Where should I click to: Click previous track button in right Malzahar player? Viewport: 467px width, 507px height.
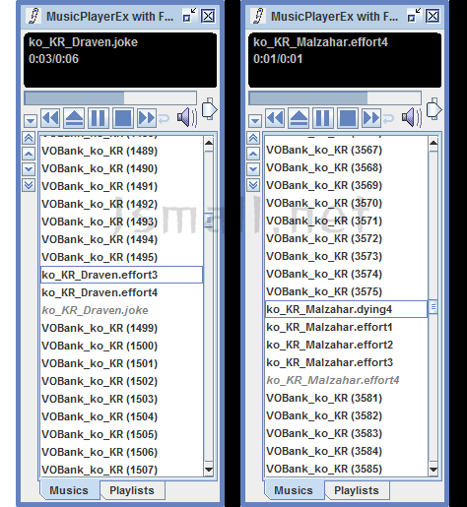(x=275, y=118)
